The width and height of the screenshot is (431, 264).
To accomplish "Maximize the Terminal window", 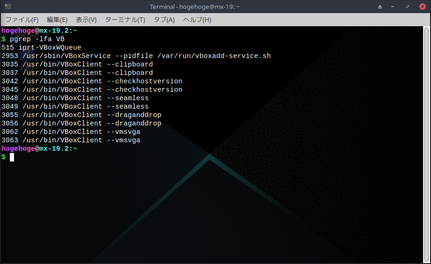I will [x=407, y=7].
